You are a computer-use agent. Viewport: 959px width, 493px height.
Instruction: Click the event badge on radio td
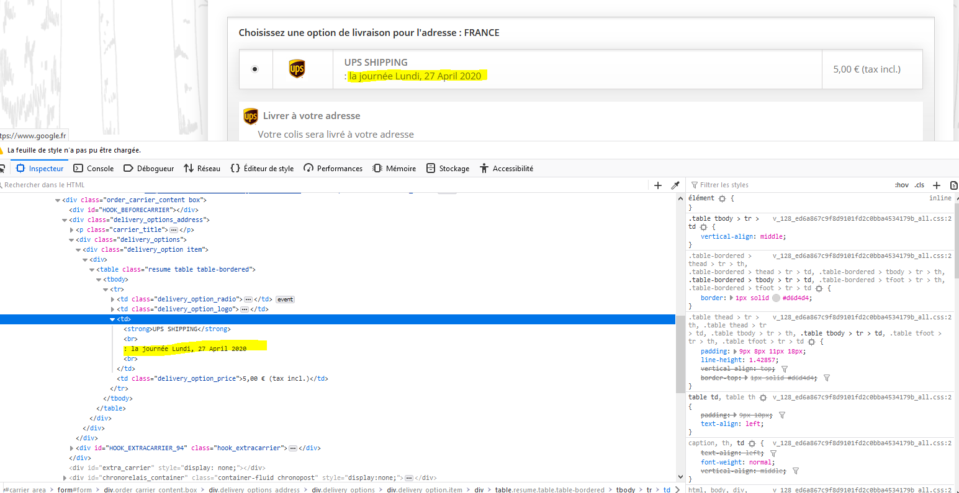pyautogui.click(x=286, y=300)
